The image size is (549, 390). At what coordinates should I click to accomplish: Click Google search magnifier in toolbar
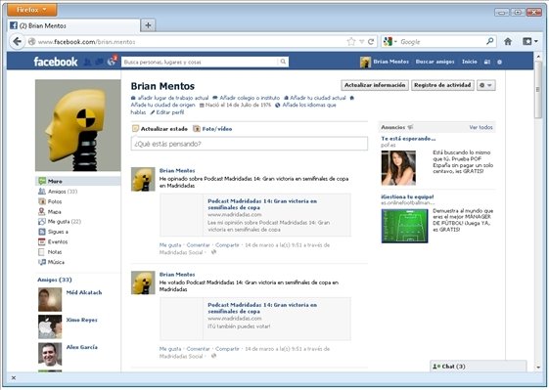[x=490, y=41]
